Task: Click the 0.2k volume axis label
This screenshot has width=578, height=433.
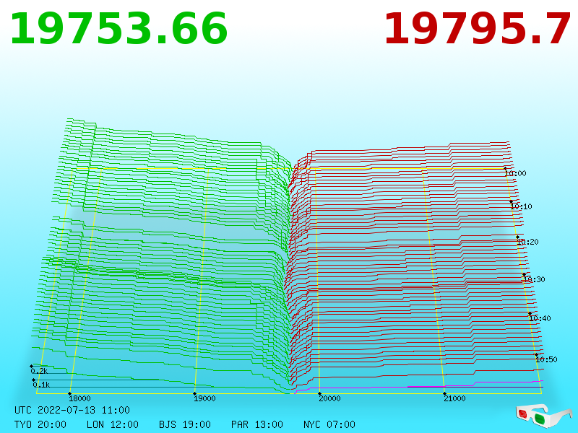Action: (39, 371)
